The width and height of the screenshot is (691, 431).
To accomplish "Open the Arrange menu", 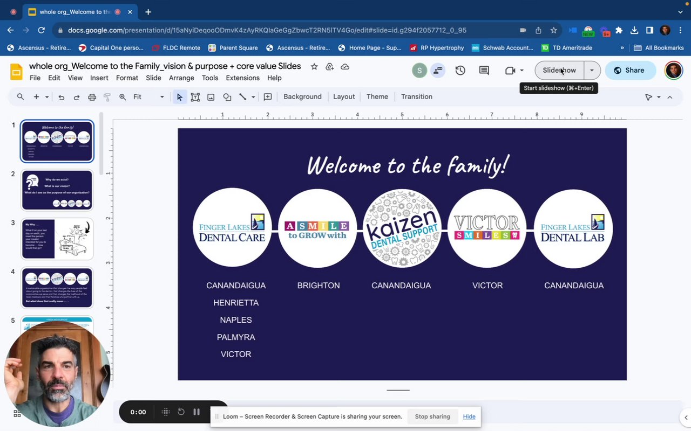I will coord(181,78).
